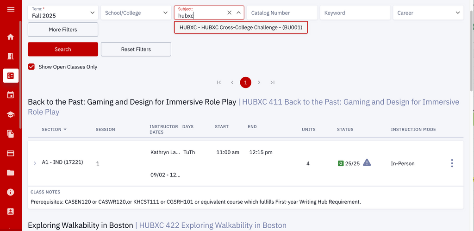Open the Term dropdown showing Fall 2025
This screenshot has height=231, width=474.
[x=63, y=13]
